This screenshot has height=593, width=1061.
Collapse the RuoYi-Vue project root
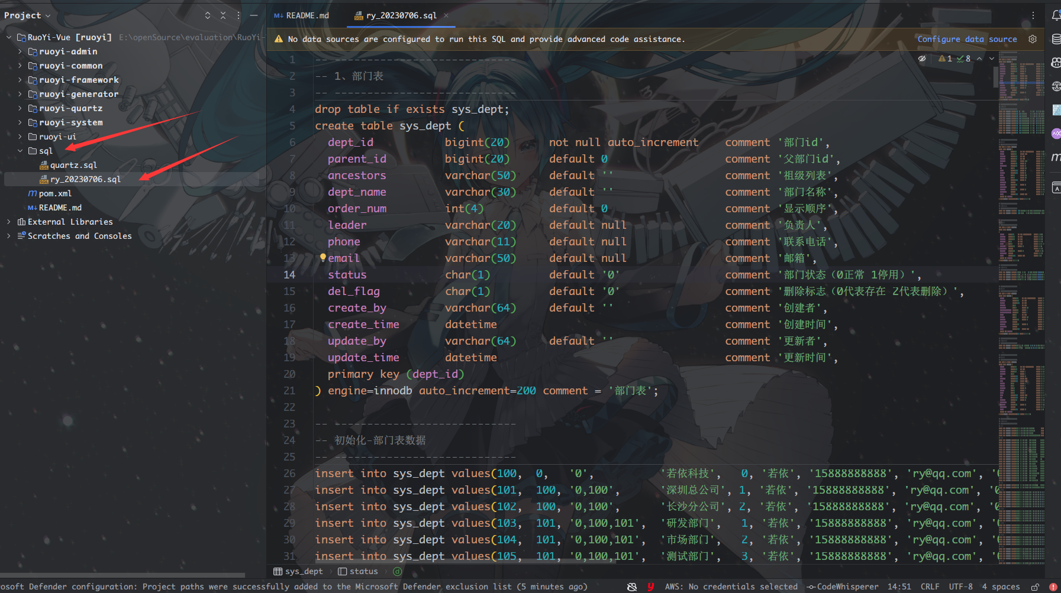pos(9,37)
